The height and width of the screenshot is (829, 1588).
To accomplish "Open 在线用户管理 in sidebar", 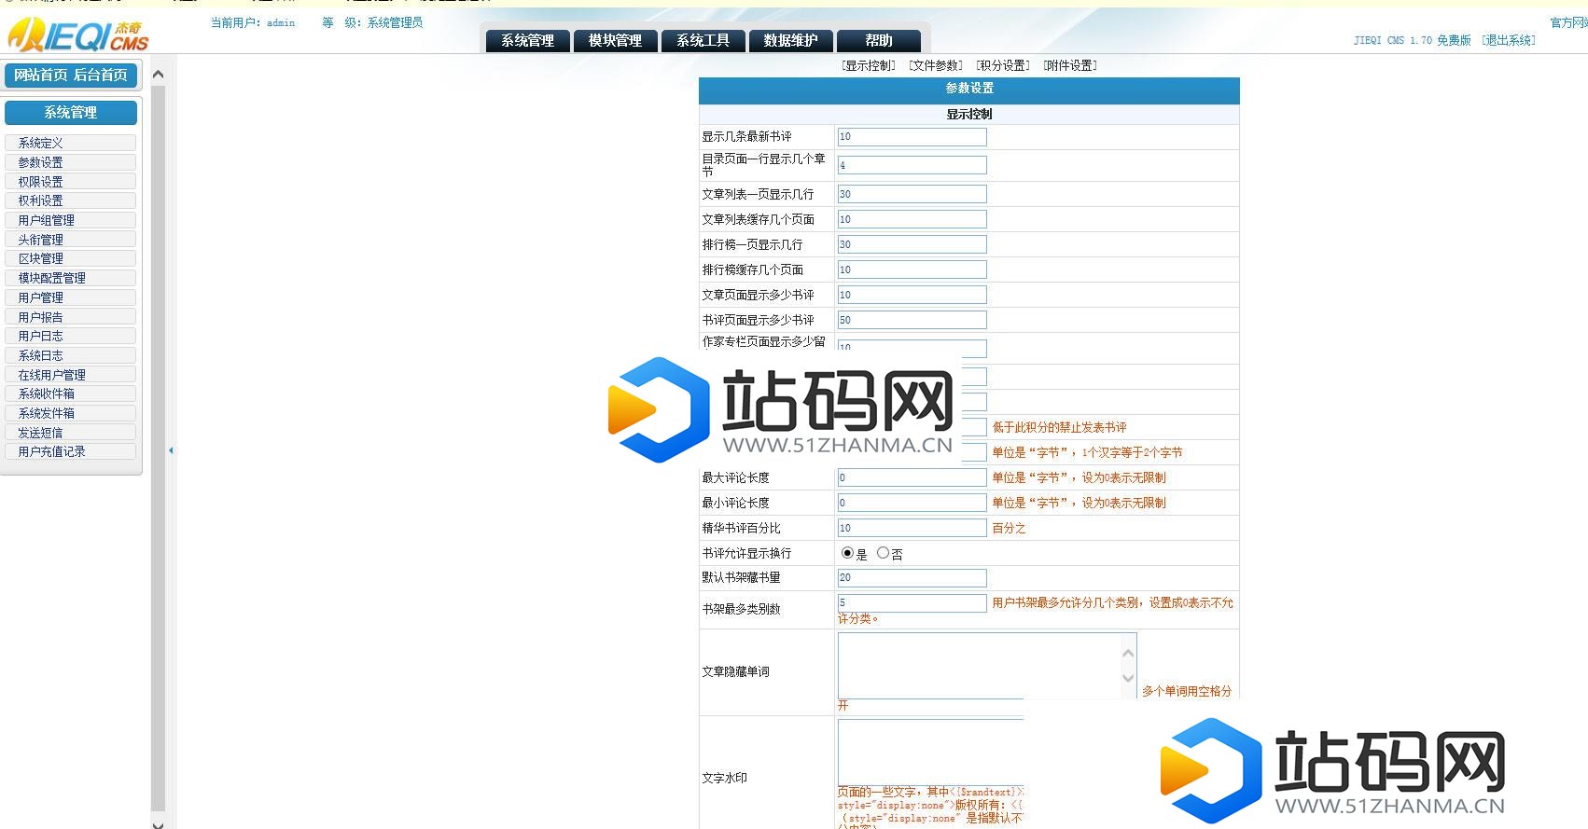I will click(71, 375).
